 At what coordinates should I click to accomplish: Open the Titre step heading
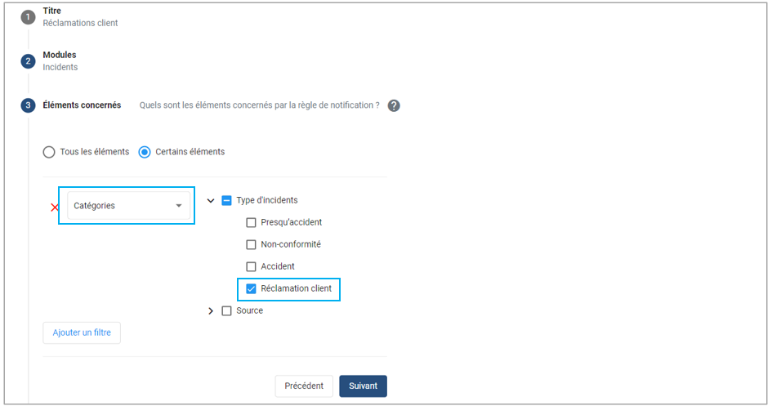52,11
